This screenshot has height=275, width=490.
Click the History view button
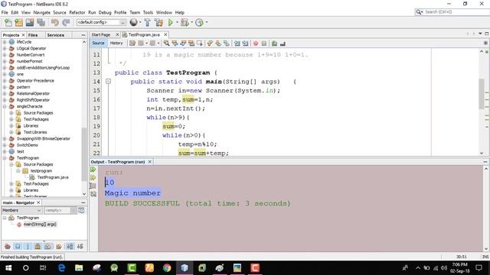[116, 43]
